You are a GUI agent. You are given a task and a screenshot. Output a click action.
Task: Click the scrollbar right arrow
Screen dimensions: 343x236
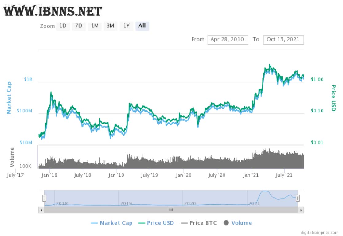pyautogui.click(x=301, y=210)
